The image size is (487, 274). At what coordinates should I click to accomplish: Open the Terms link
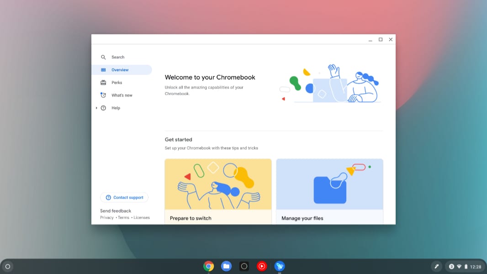[123, 217]
